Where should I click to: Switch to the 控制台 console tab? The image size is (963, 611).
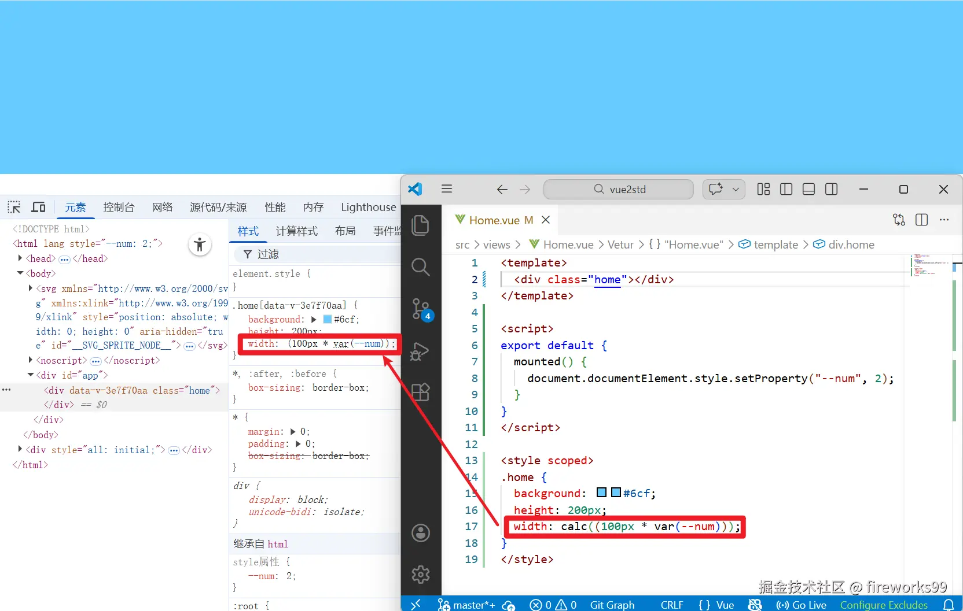point(119,207)
